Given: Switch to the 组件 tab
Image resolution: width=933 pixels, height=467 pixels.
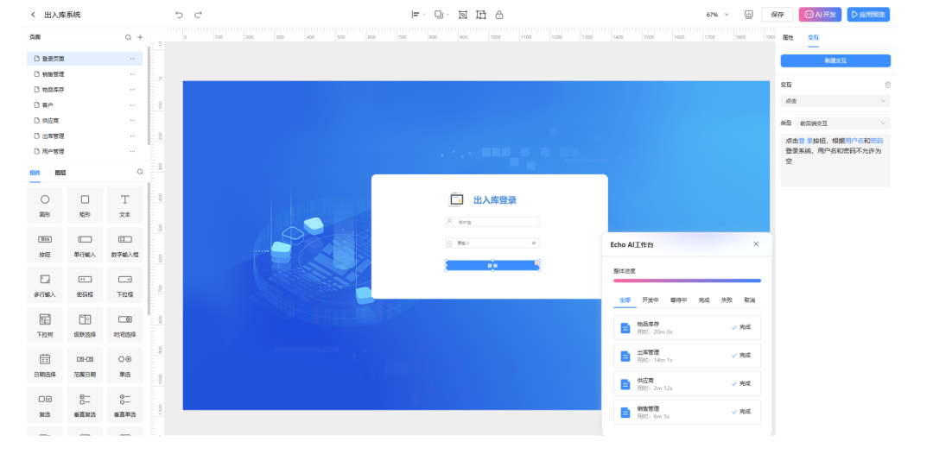Looking at the screenshot, I should (35, 173).
